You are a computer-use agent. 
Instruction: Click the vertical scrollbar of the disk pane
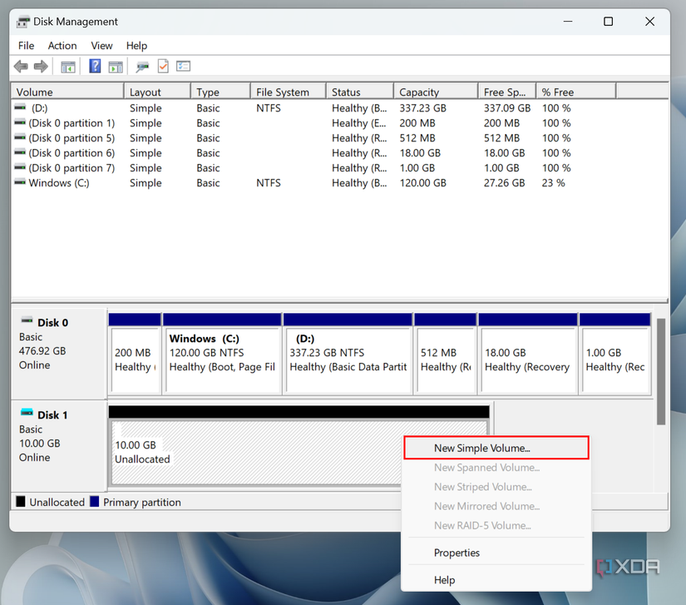coord(661,371)
